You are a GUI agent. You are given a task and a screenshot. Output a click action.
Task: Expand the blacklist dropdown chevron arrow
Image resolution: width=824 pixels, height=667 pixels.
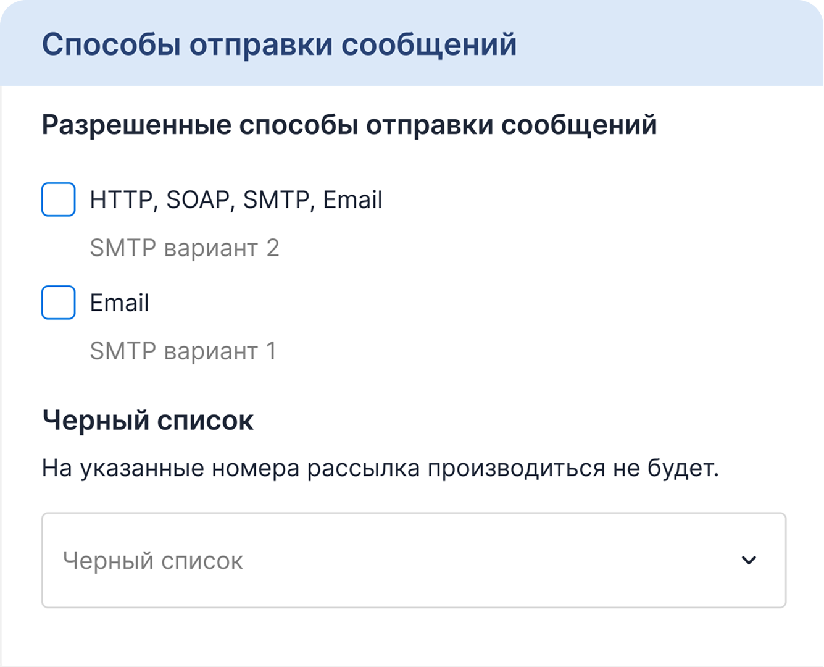tap(749, 560)
